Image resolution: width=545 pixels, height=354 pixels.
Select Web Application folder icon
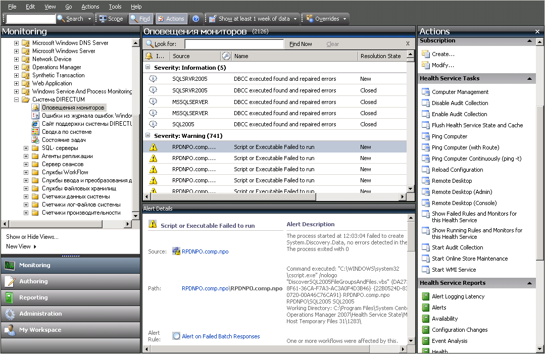tap(25, 83)
